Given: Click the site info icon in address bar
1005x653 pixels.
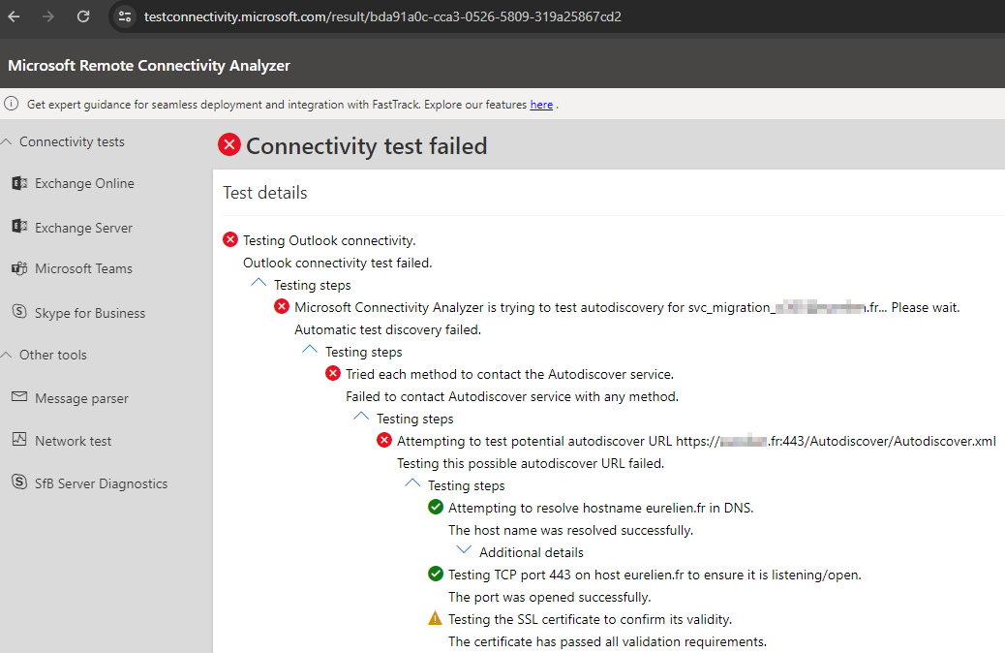Looking at the screenshot, I should pos(123,16).
